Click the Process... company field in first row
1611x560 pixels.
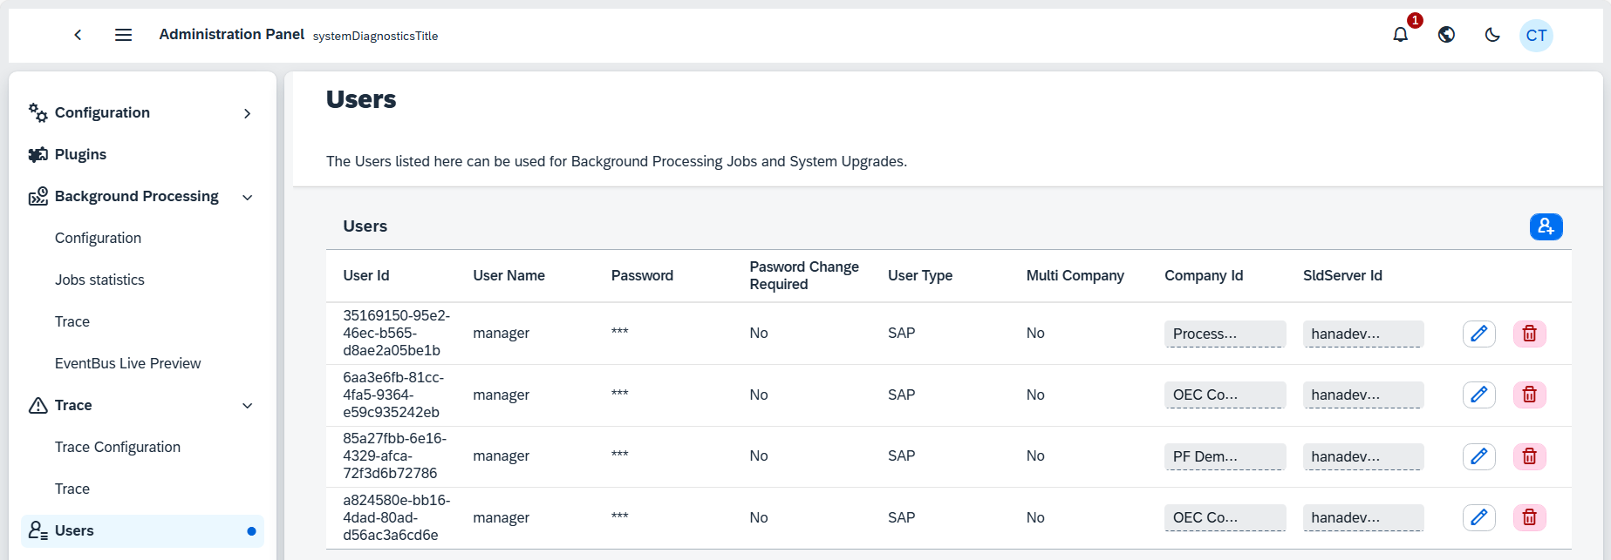point(1224,334)
